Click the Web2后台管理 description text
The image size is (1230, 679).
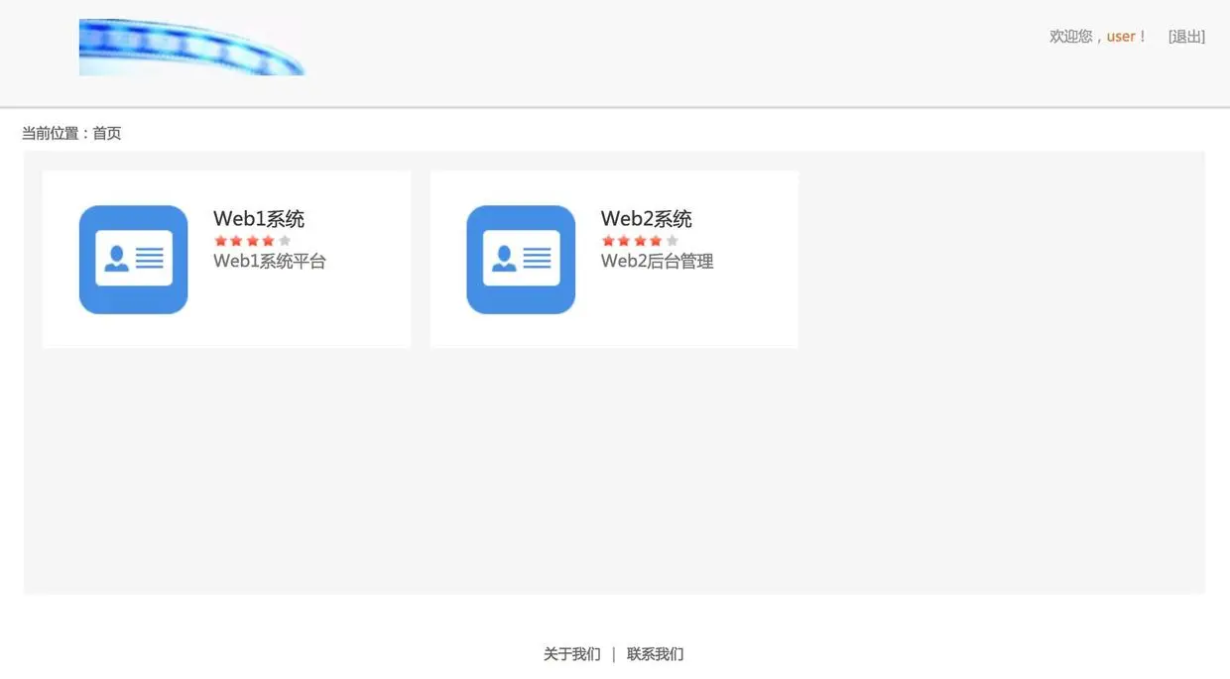[x=656, y=261]
